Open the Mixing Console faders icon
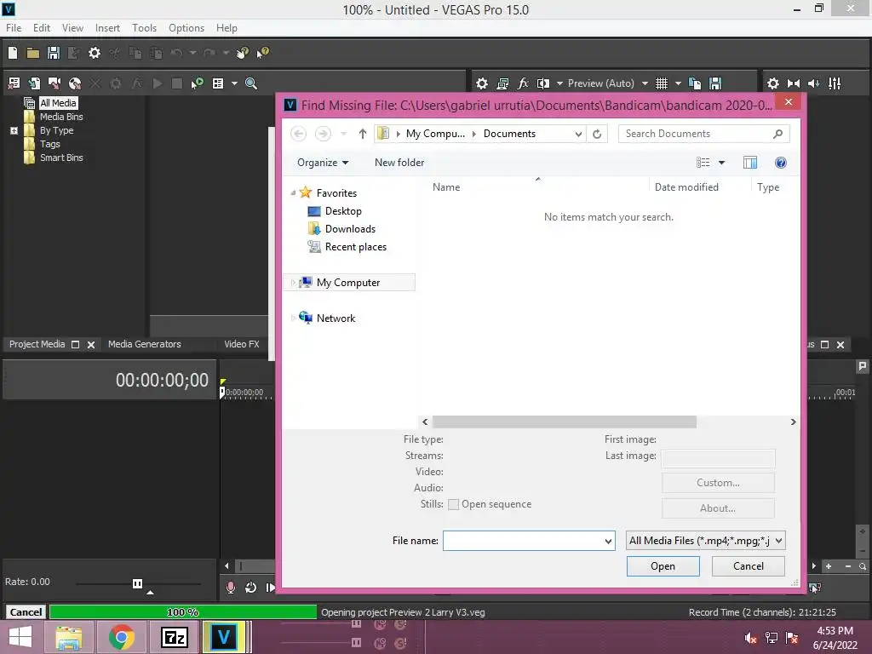This screenshot has height=654, width=872. click(835, 83)
